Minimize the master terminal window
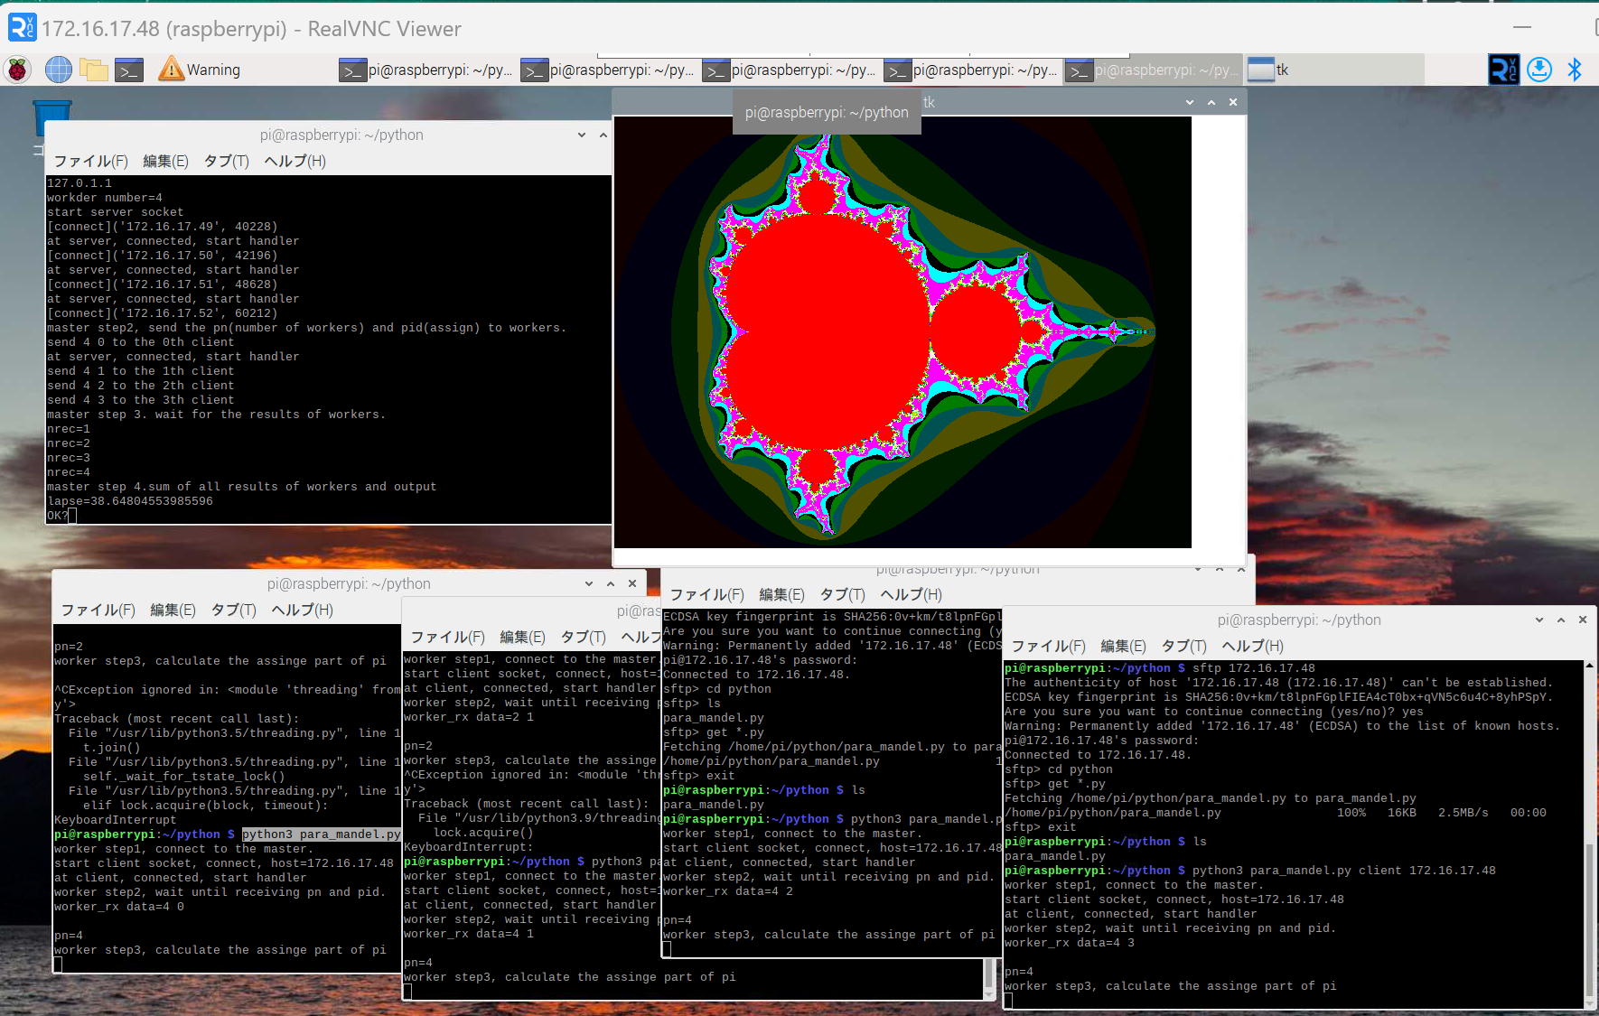Image resolution: width=1599 pixels, height=1016 pixels. 582,135
